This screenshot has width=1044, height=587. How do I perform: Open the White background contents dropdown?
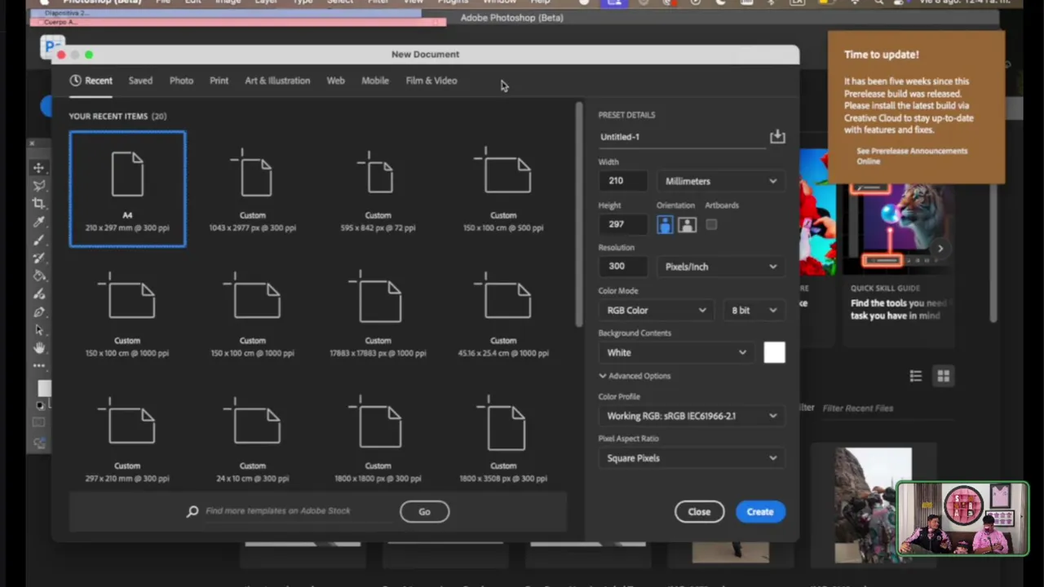(676, 352)
